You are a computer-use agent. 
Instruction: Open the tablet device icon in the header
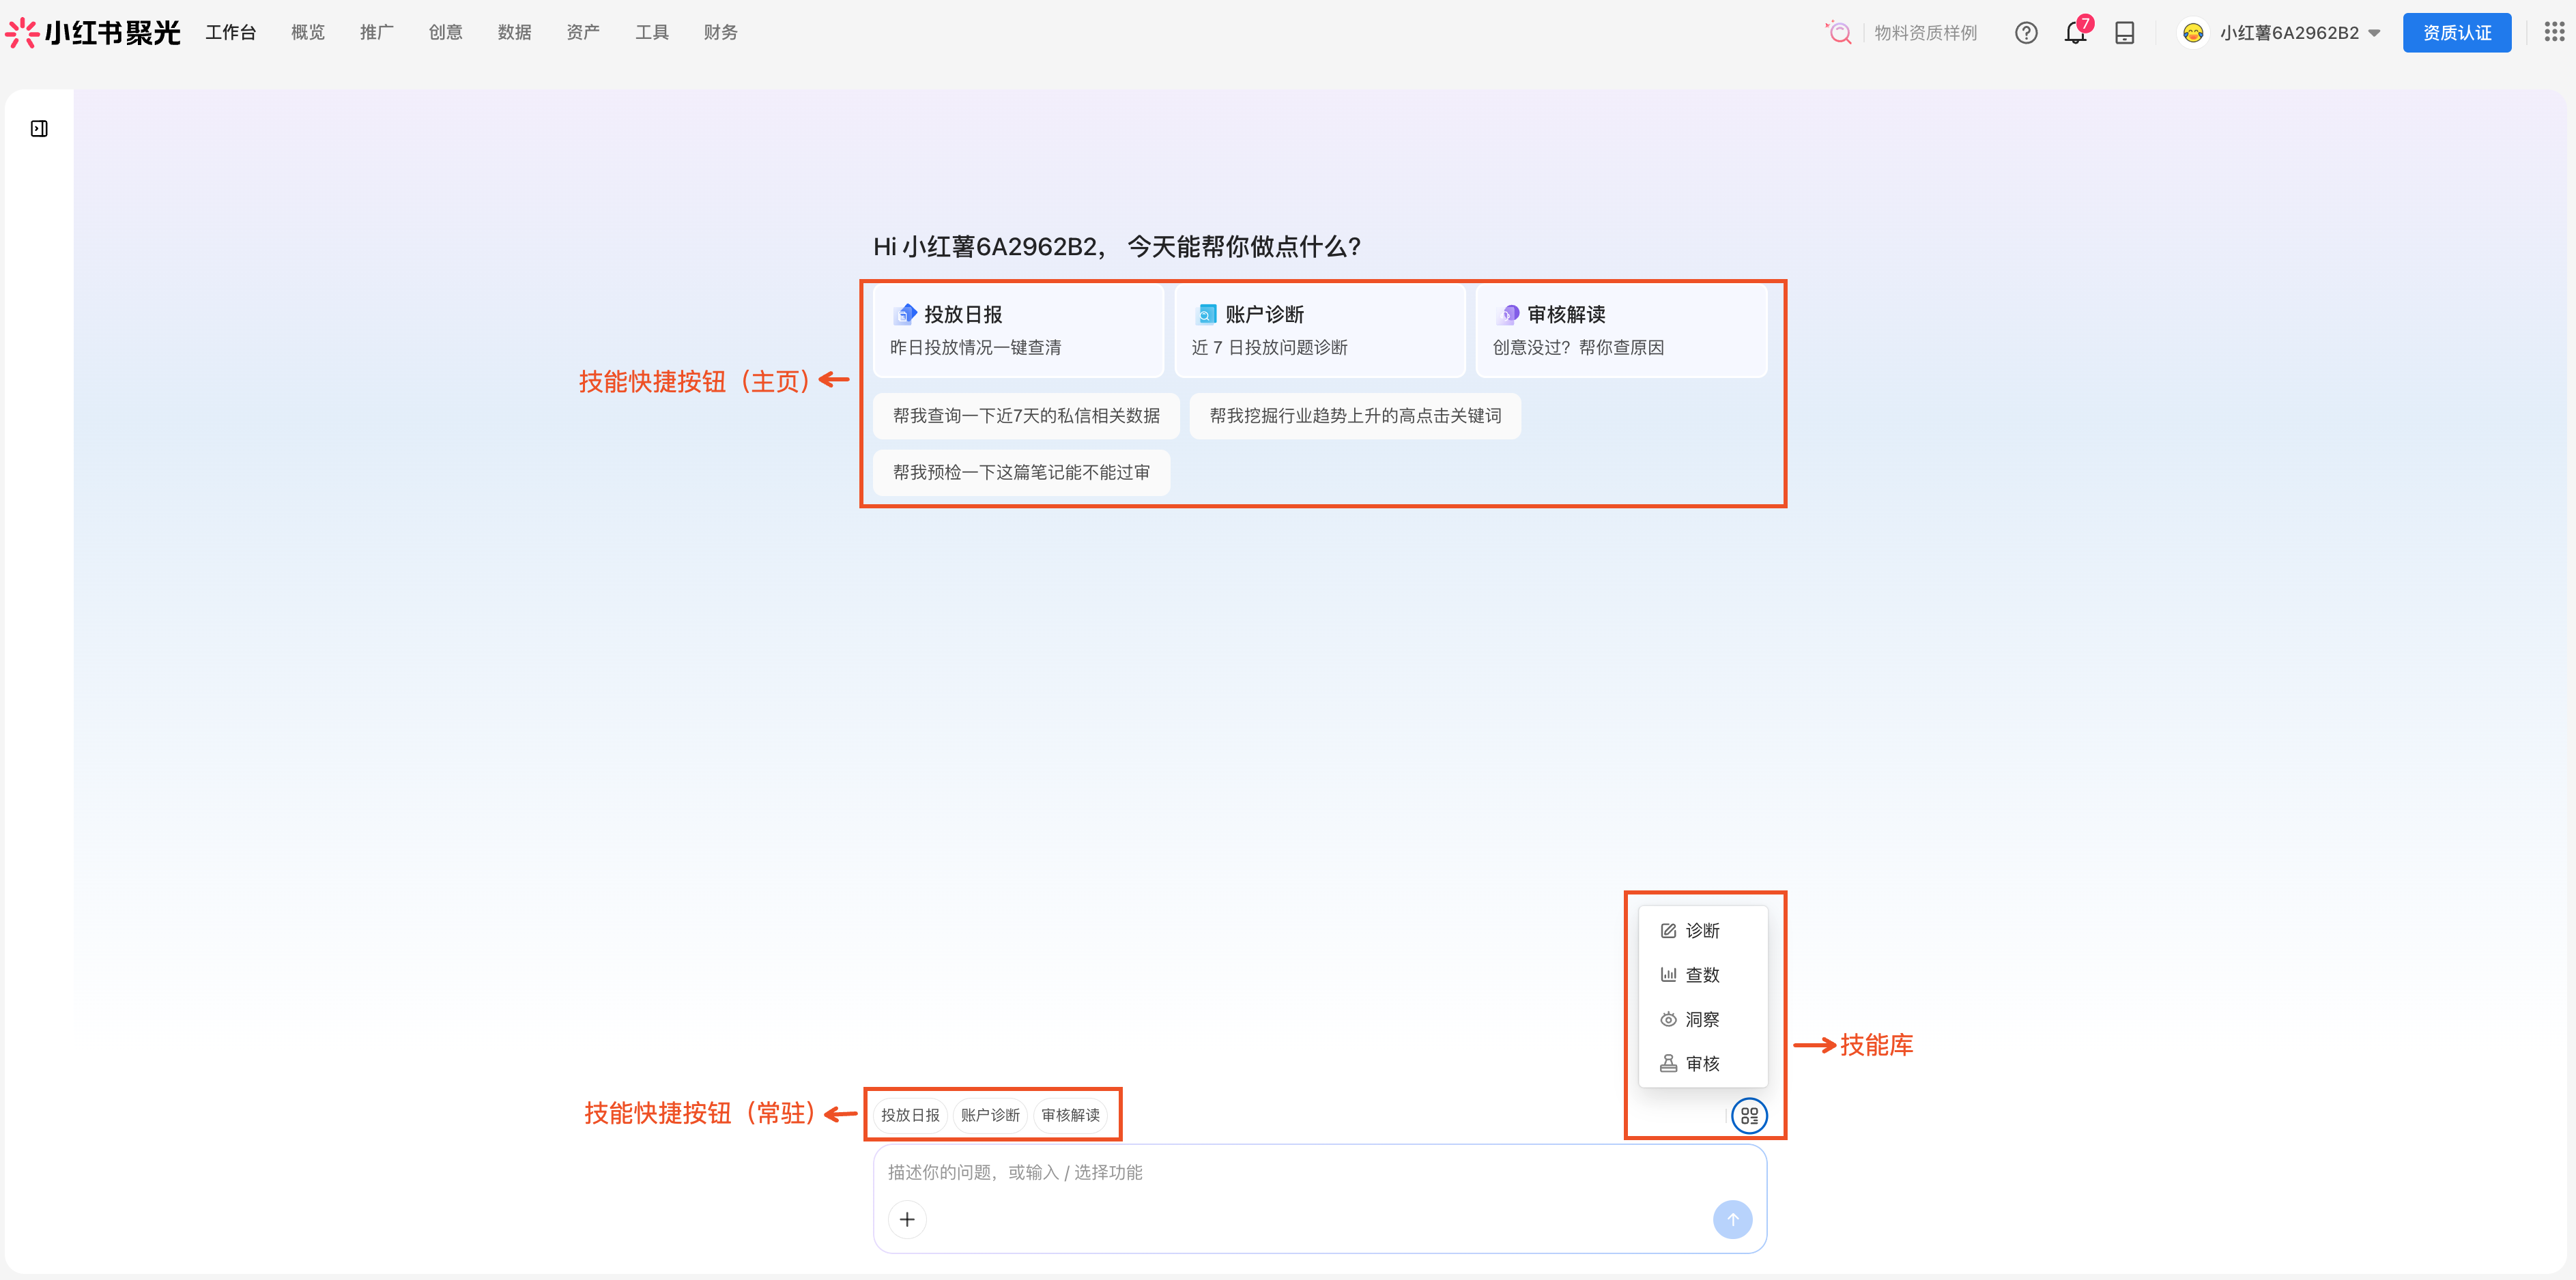click(2125, 33)
